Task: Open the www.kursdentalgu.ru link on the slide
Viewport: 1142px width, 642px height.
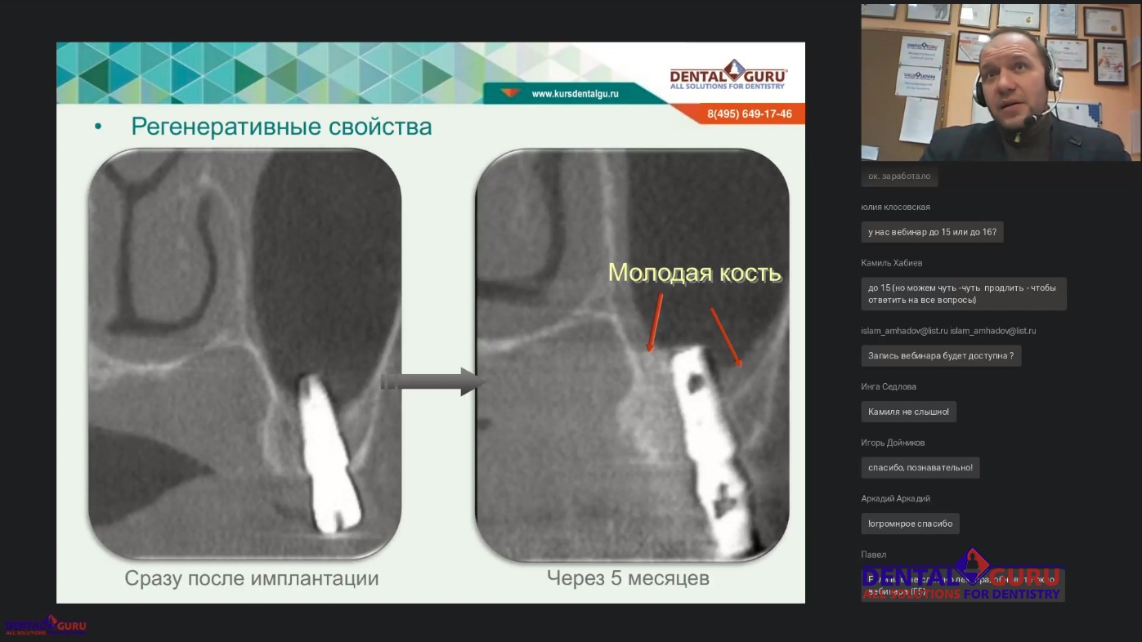Action: [x=575, y=94]
